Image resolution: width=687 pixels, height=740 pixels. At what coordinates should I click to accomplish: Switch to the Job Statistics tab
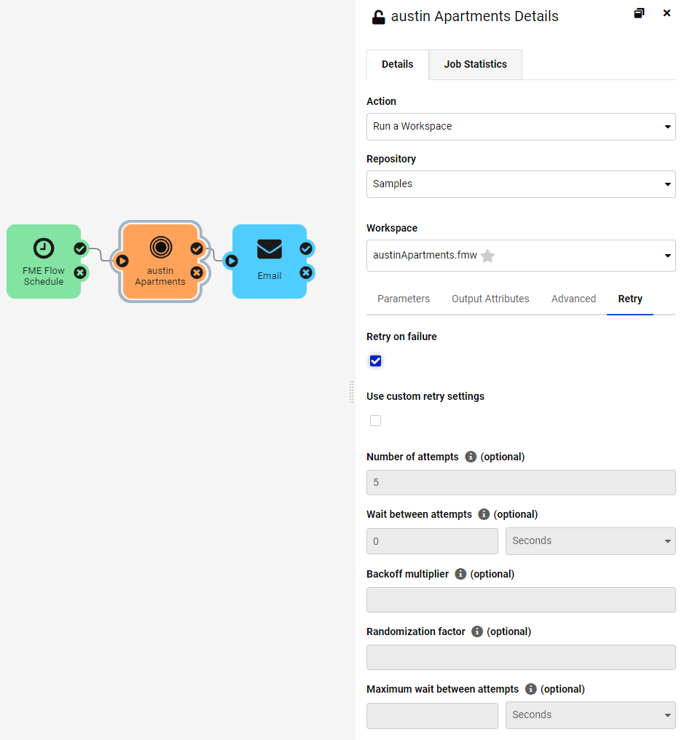point(476,65)
